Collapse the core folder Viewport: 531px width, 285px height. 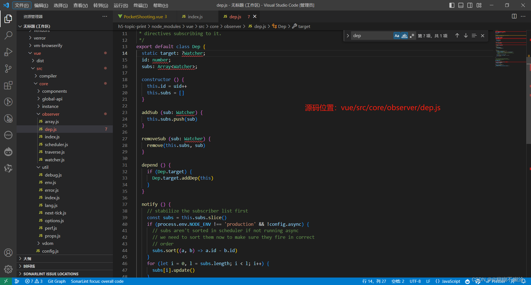pos(36,84)
